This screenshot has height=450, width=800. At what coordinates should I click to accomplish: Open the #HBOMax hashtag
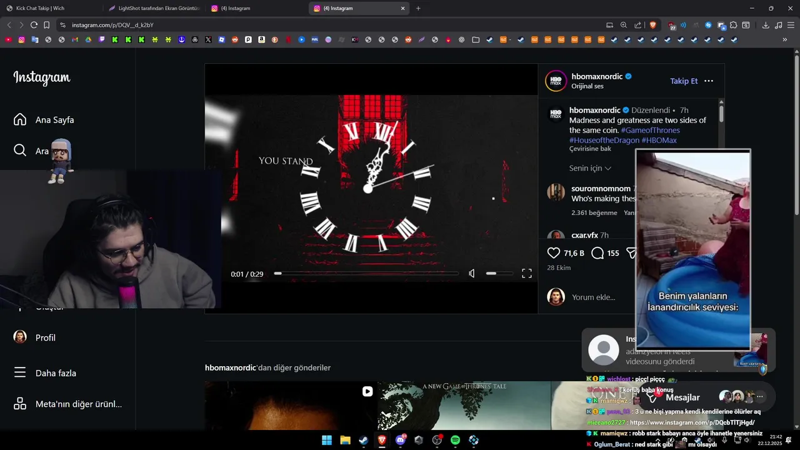pyautogui.click(x=659, y=140)
